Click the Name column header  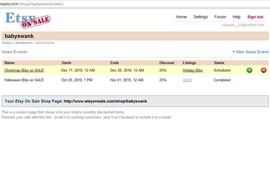coord(9,63)
